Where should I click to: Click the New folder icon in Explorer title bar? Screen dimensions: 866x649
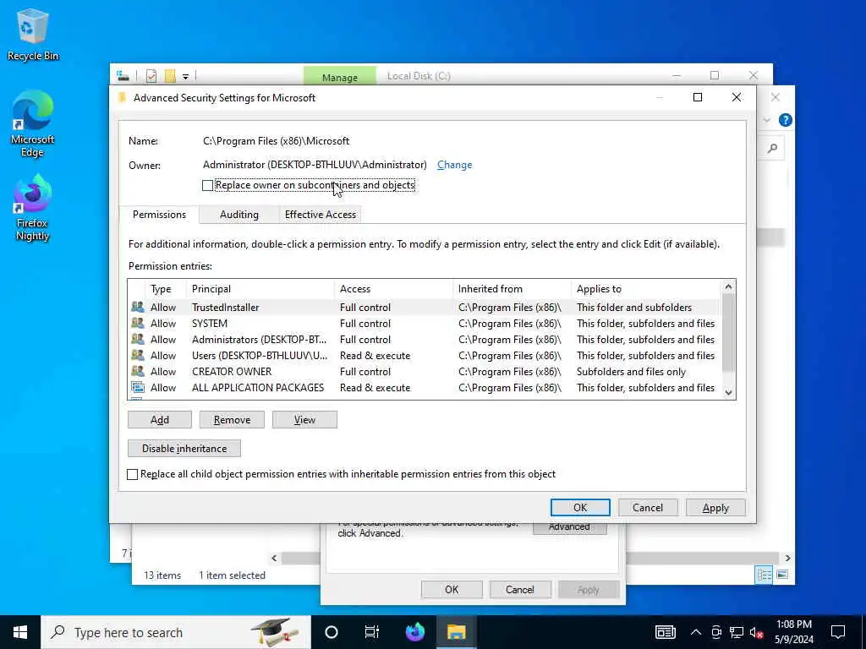pos(170,76)
